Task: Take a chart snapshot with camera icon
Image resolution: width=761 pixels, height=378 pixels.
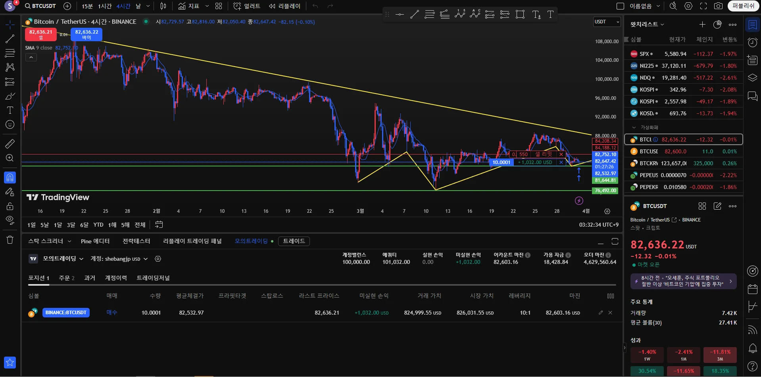Action: (718, 6)
